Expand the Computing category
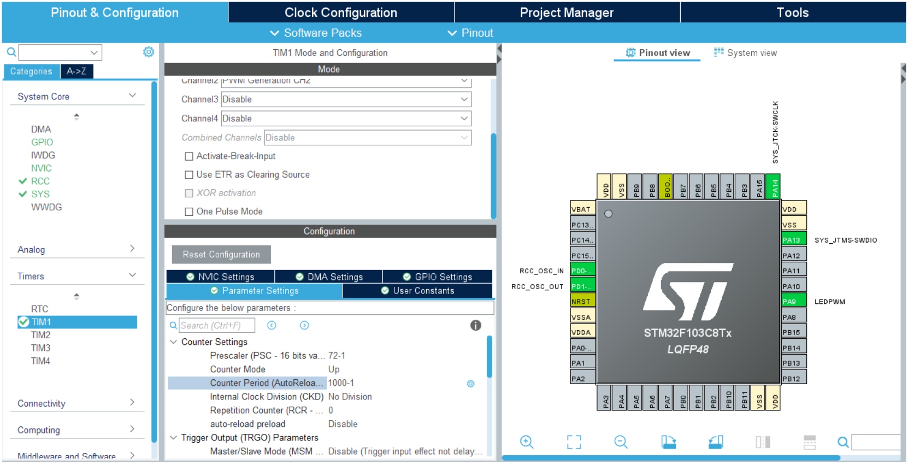The image size is (908, 464). pyautogui.click(x=132, y=430)
